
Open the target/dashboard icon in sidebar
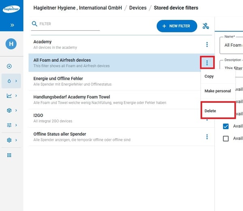[x=9, y=66]
